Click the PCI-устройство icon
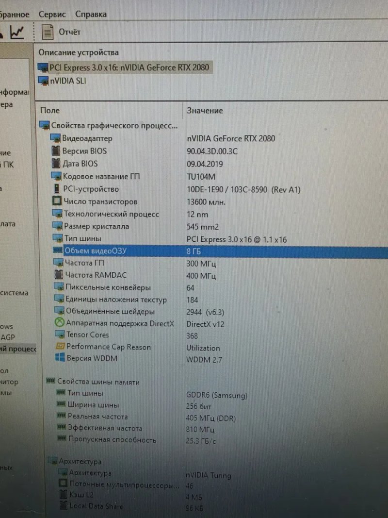 (x=57, y=189)
